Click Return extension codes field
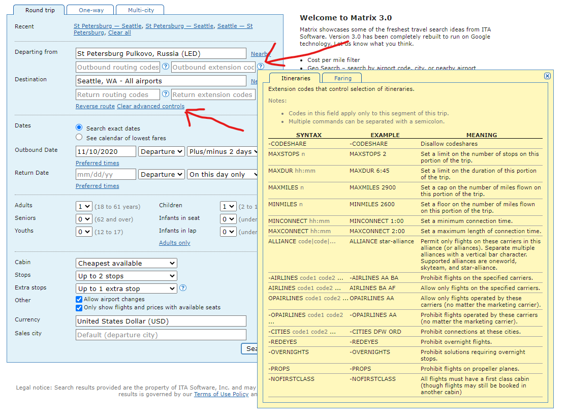 213,94
